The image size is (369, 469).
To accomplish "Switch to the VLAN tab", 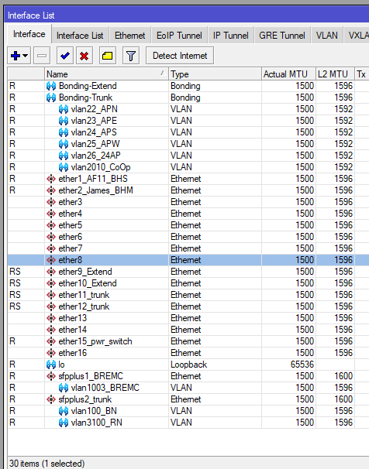I will [x=327, y=36].
